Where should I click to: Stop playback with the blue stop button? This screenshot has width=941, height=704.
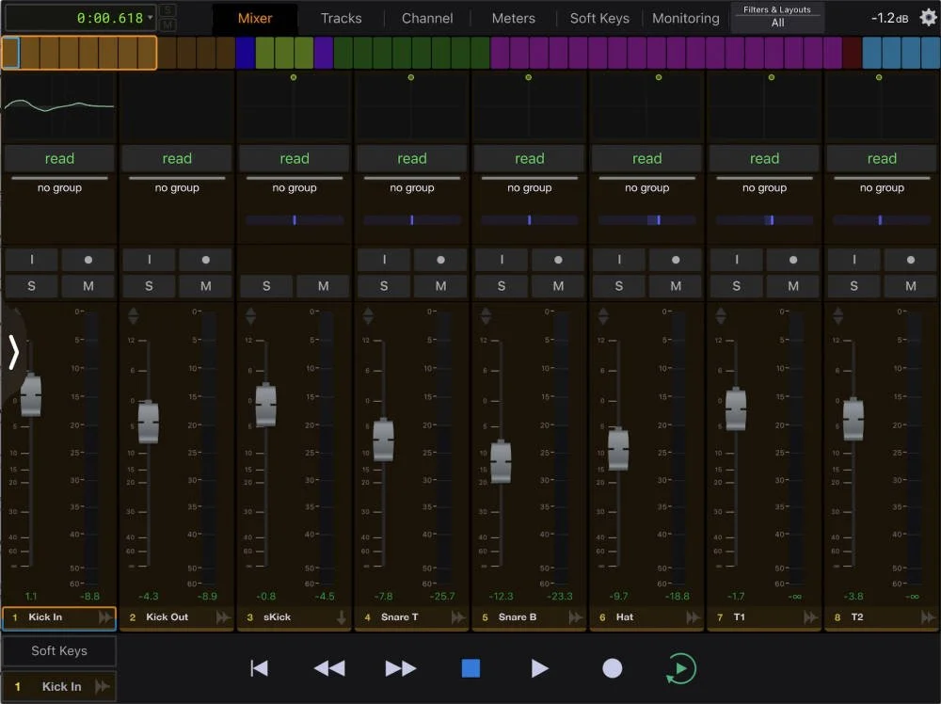pyautogui.click(x=470, y=668)
